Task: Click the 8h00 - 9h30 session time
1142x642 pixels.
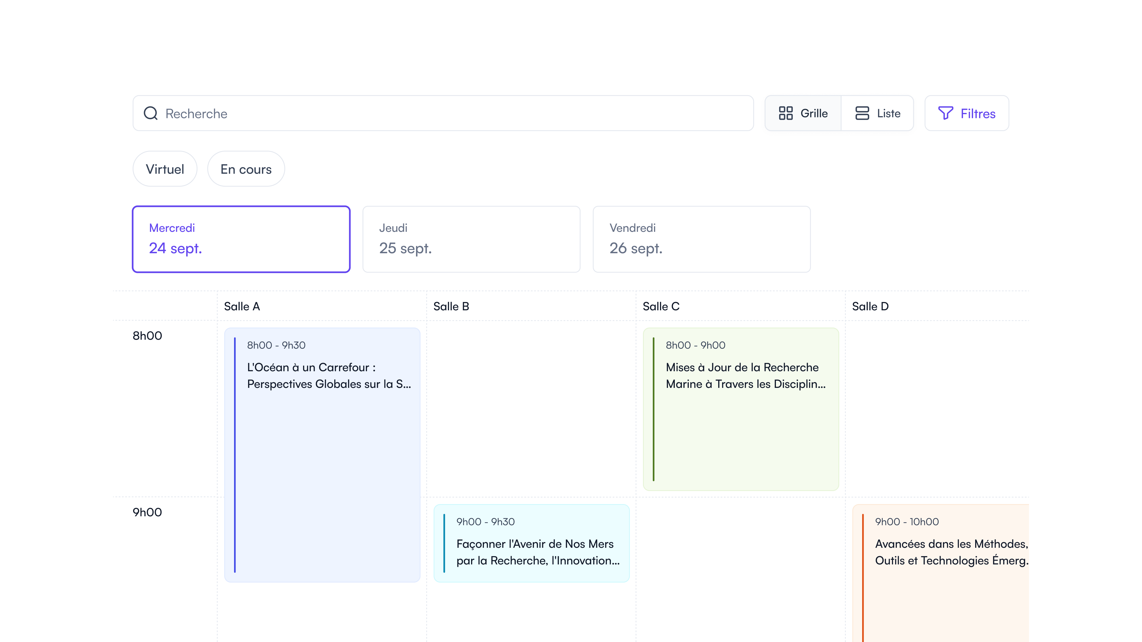Action: pyautogui.click(x=276, y=345)
